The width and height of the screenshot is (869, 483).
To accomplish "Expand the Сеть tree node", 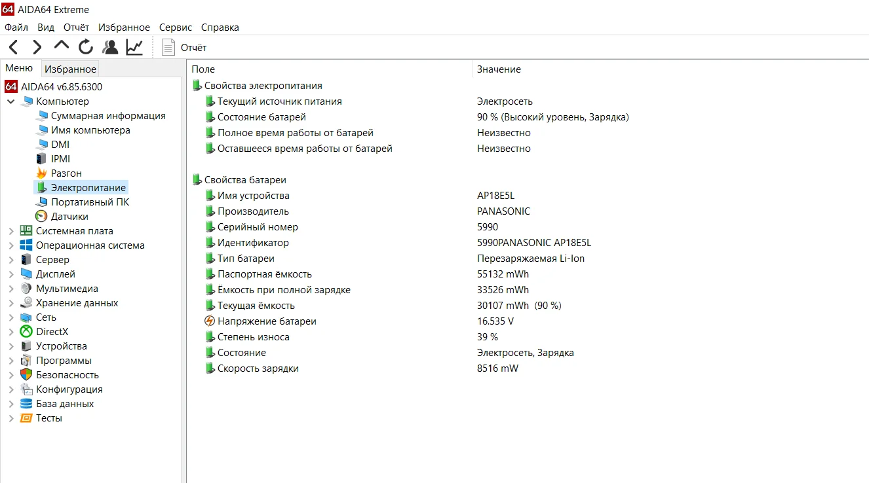I will 11,317.
